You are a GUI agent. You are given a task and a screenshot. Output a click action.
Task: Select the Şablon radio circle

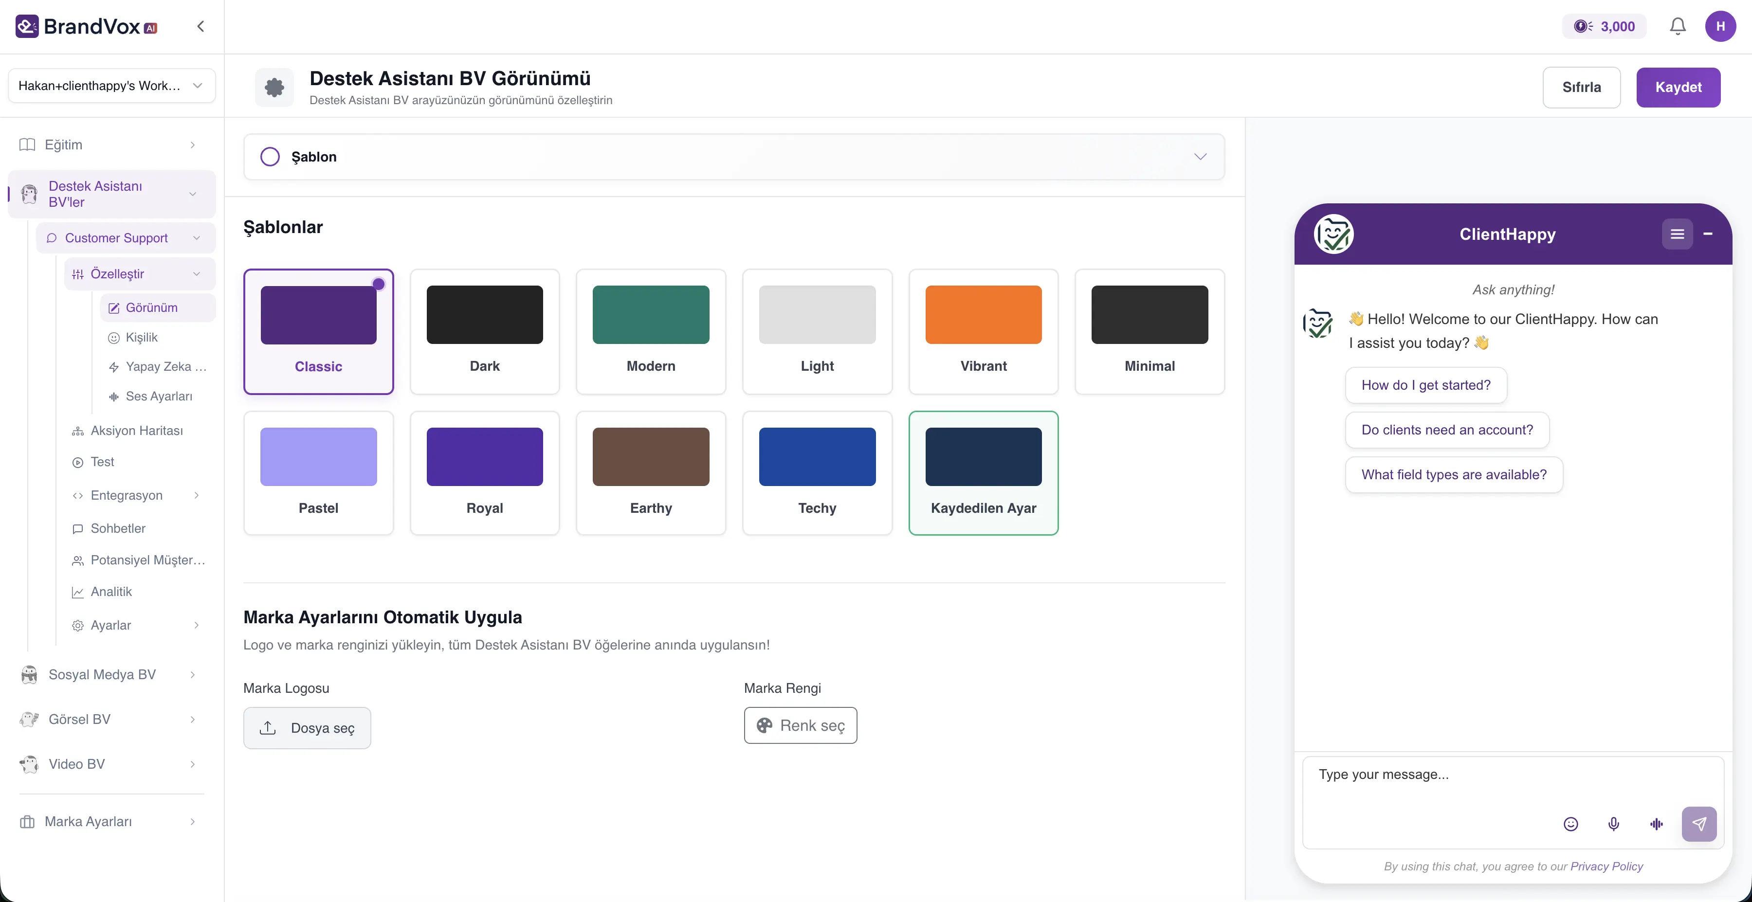click(270, 157)
